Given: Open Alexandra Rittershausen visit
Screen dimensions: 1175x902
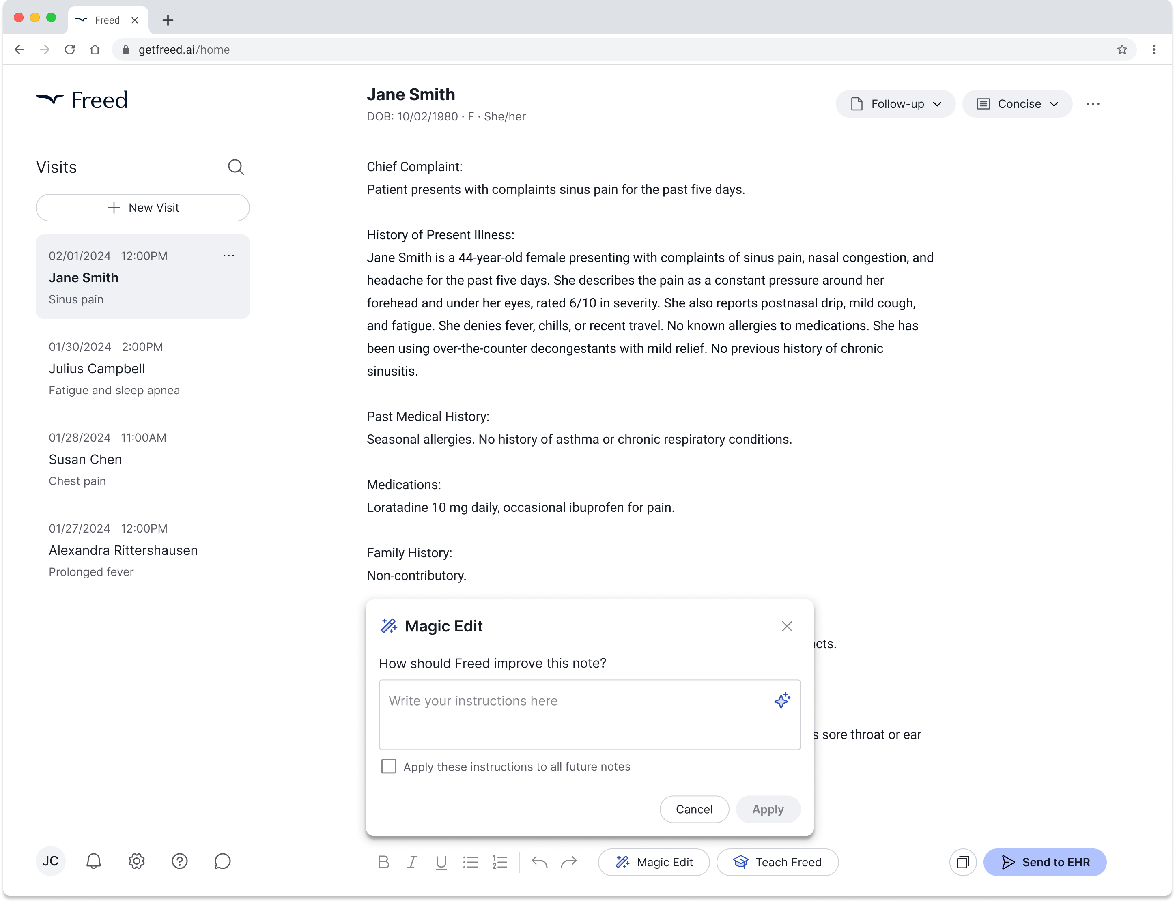Looking at the screenshot, I should pos(143,550).
